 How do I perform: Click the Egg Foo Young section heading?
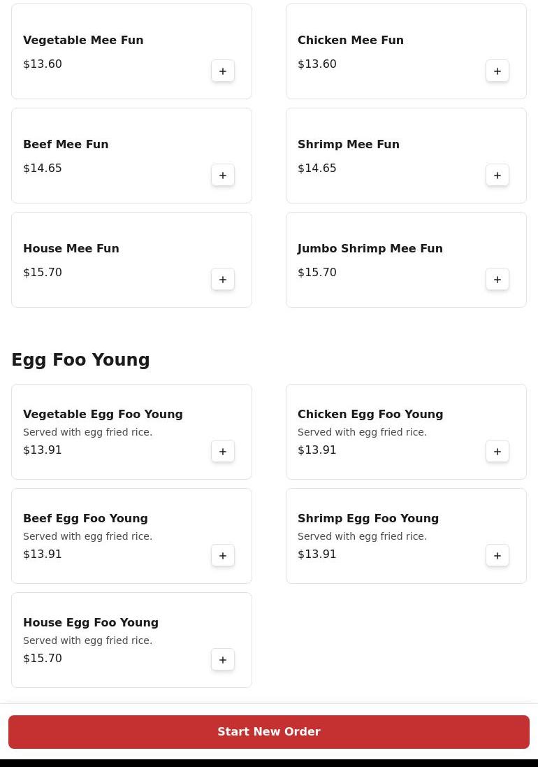[80, 360]
